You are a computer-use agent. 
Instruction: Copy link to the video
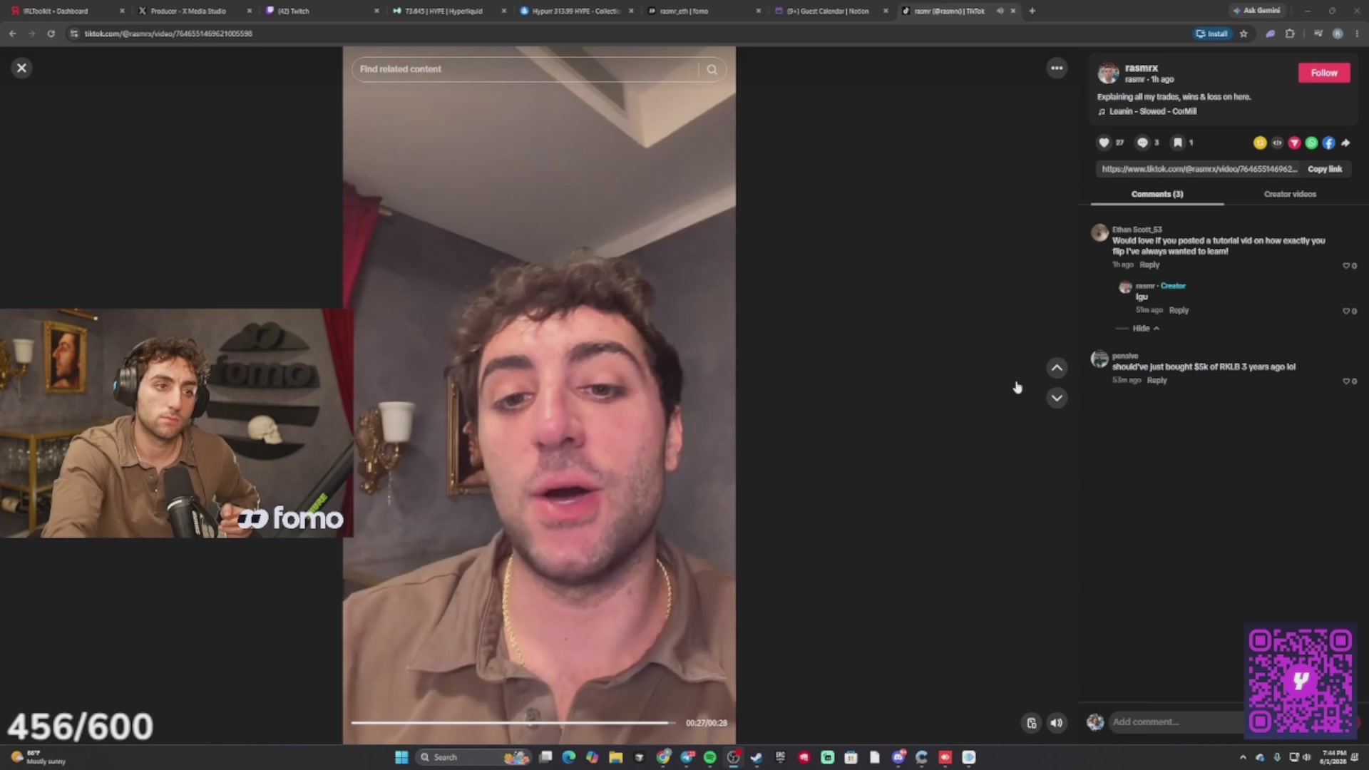click(1325, 169)
